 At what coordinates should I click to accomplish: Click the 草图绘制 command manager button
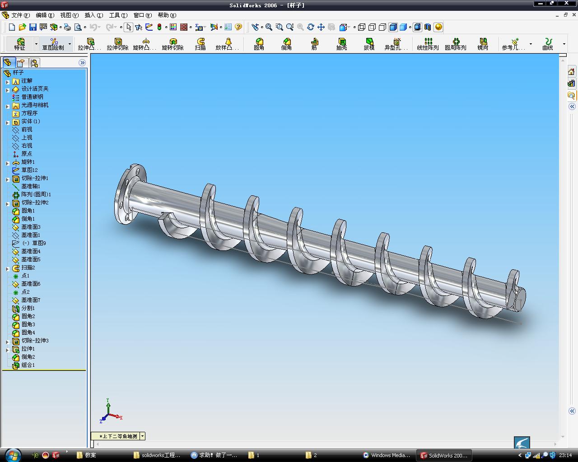click(x=53, y=44)
